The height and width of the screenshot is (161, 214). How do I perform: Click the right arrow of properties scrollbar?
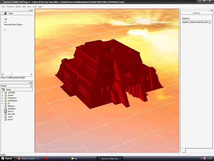[x=31, y=74]
